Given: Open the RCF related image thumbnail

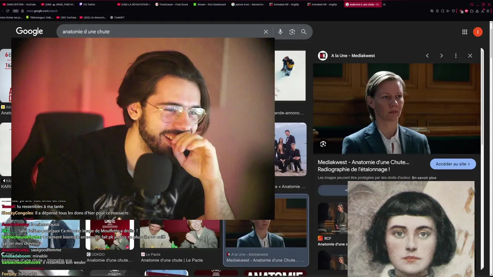Looking at the screenshot, I should tap(332, 219).
